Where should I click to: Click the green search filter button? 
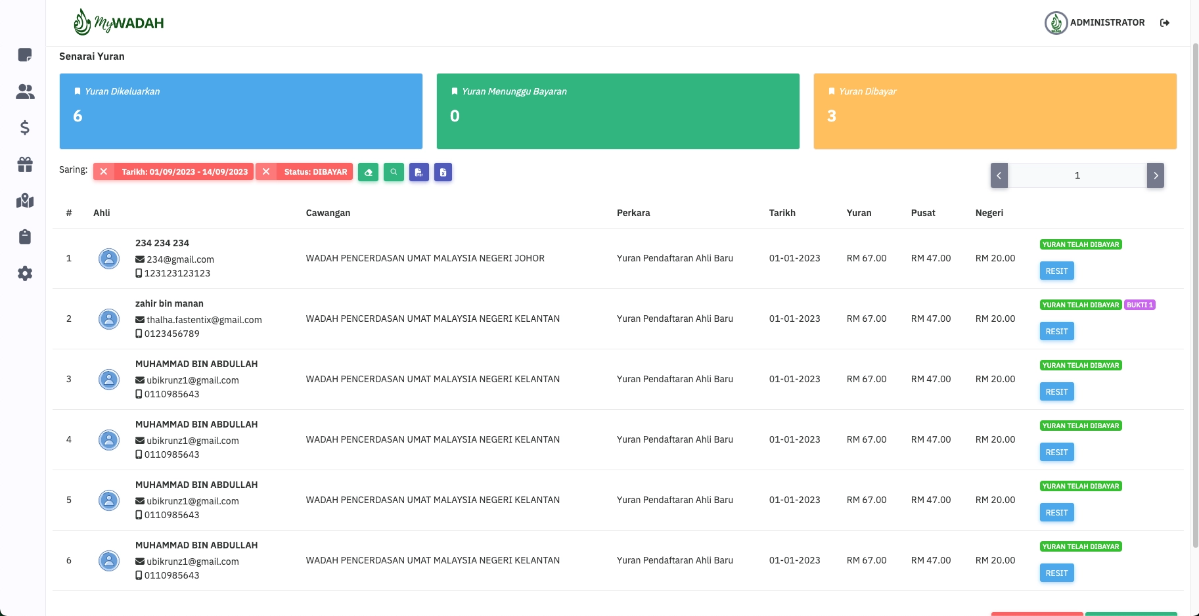pyautogui.click(x=394, y=172)
